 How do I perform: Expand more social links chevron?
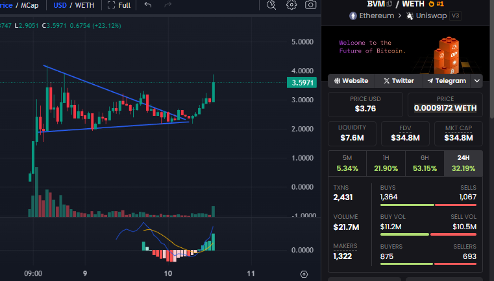pyautogui.click(x=477, y=81)
